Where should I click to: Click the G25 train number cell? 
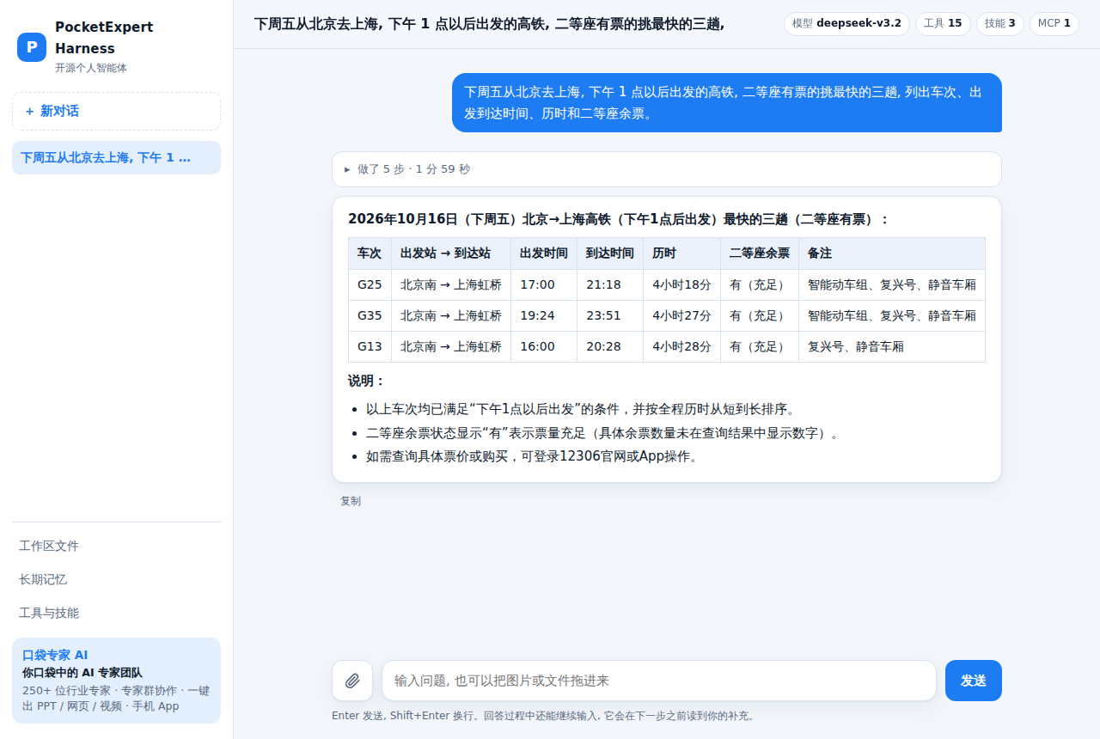pyautogui.click(x=370, y=284)
